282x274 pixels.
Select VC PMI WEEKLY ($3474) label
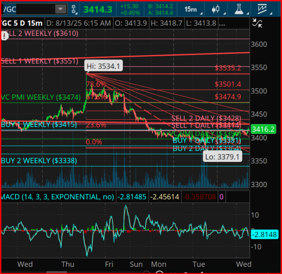tap(41, 97)
